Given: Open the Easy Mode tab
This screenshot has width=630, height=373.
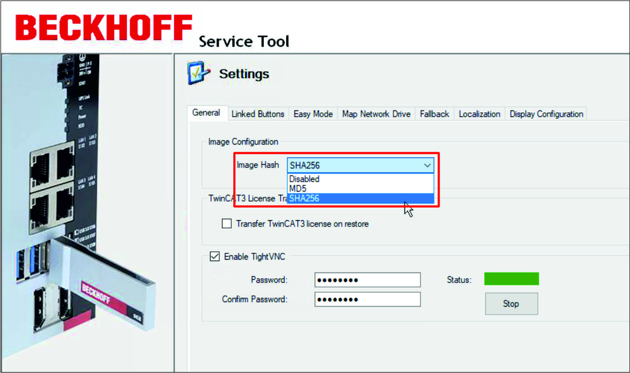Looking at the screenshot, I should [x=313, y=114].
